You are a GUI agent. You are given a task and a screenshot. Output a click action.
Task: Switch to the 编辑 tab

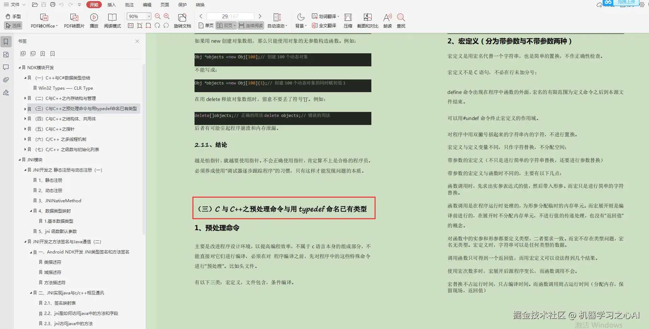tap(147, 5)
